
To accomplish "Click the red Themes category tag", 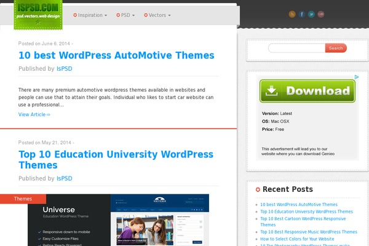I will [x=23, y=199].
